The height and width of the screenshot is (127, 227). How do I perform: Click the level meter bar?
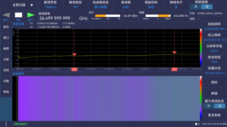pyautogui.click(x=107, y=16)
